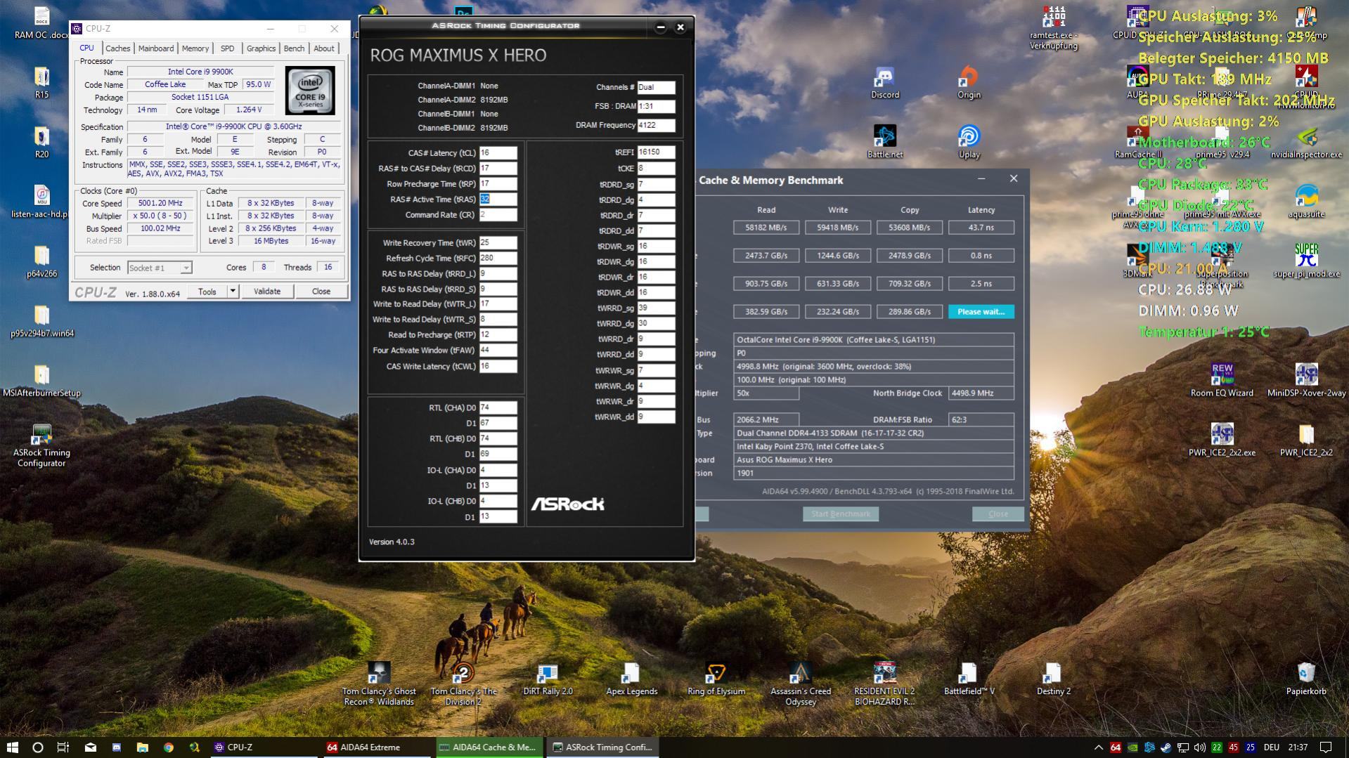Open the SPD tab in CPU-Z
This screenshot has height=758, width=1349.
coord(227,48)
